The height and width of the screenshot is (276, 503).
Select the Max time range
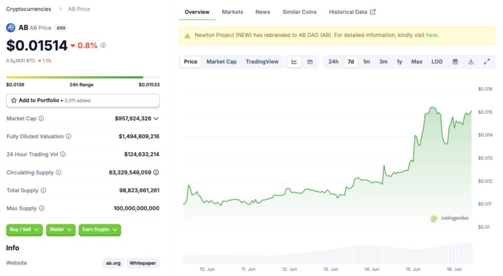pos(417,61)
